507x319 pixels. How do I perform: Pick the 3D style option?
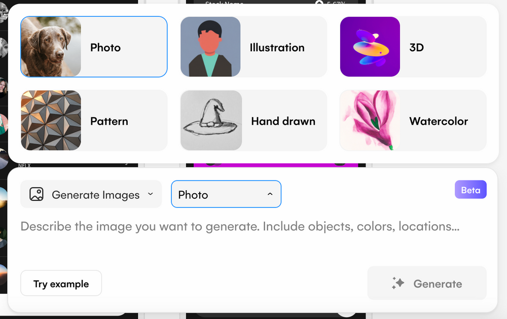[x=413, y=46]
